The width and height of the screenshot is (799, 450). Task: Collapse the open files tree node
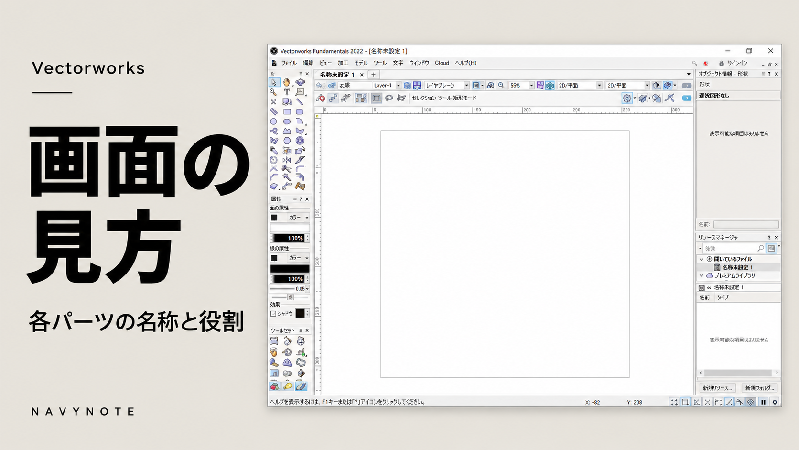tap(702, 259)
